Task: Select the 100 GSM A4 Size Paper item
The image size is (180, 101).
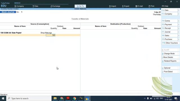Action: [x=11, y=33]
